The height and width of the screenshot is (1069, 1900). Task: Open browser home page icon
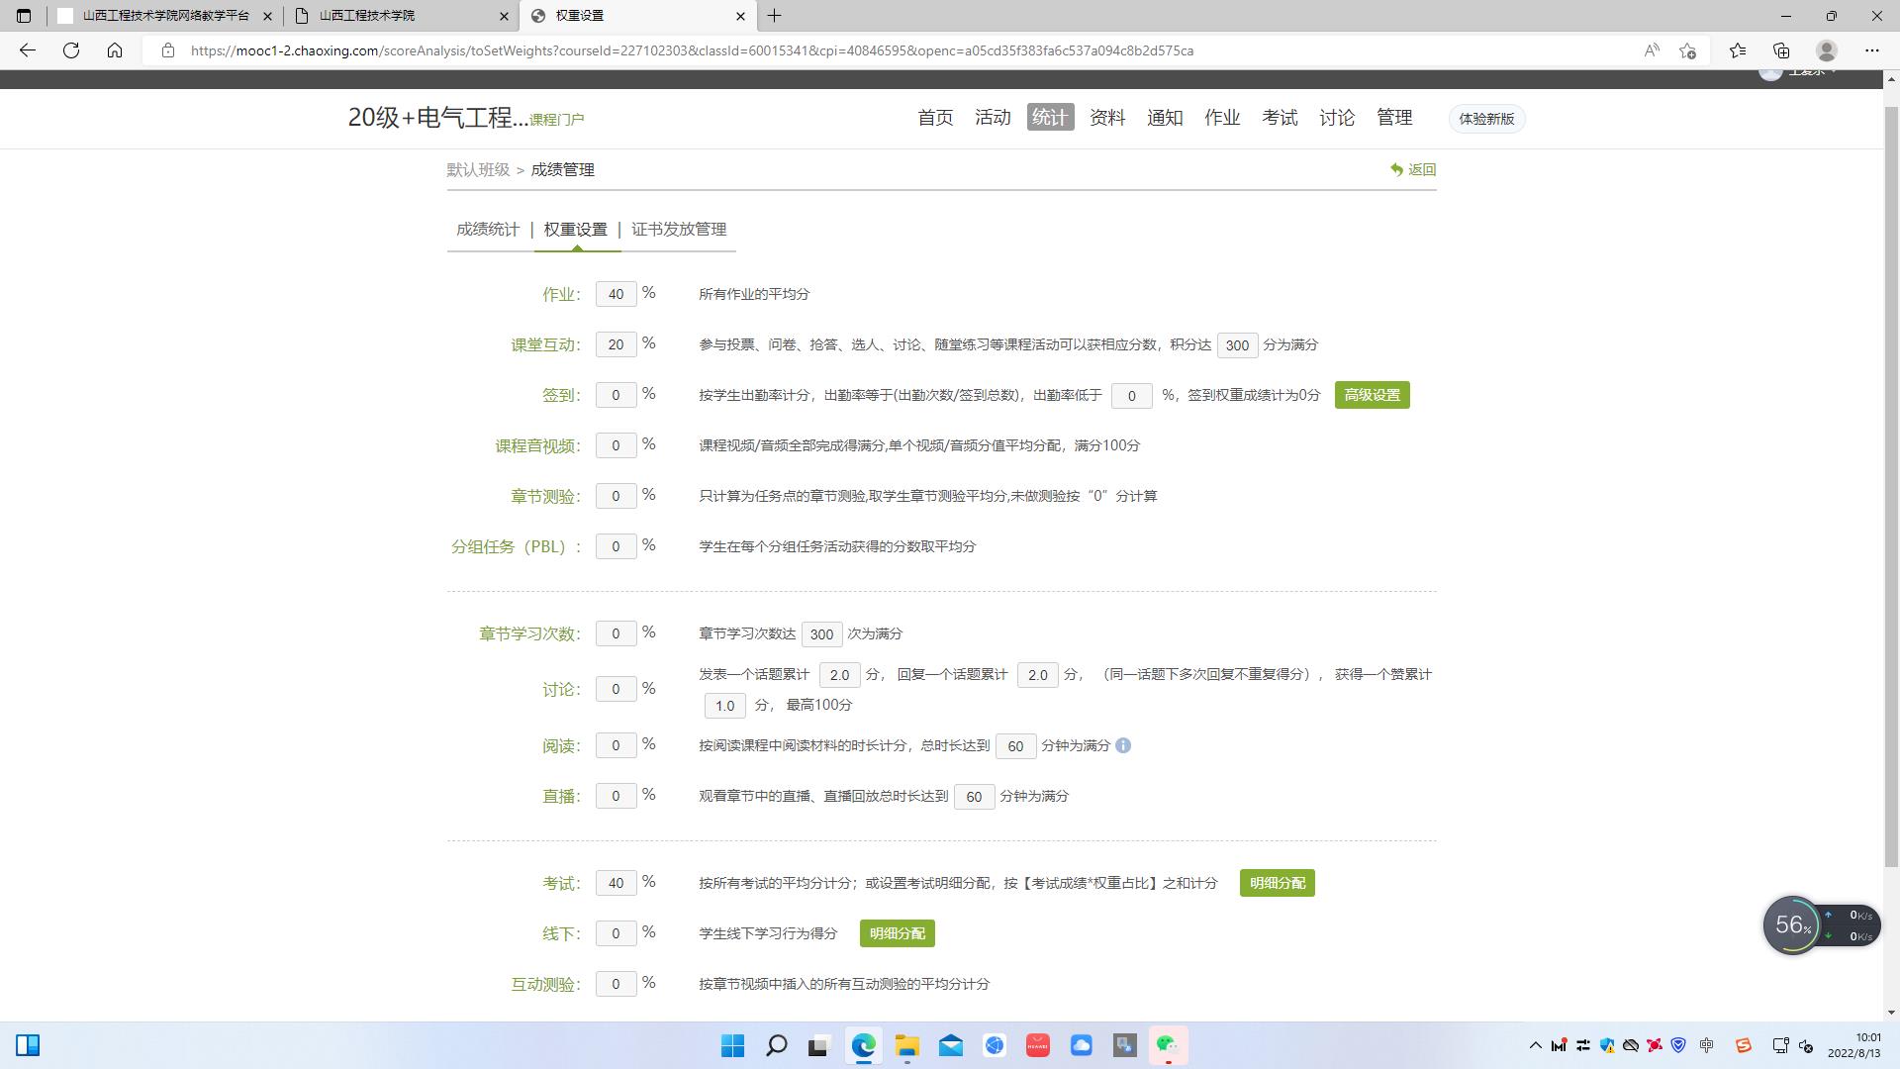pyautogui.click(x=115, y=50)
